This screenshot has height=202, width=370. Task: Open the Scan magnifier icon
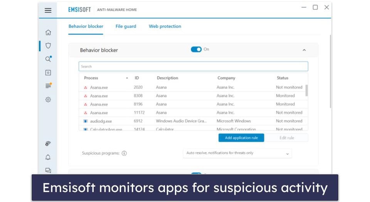click(x=49, y=59)
